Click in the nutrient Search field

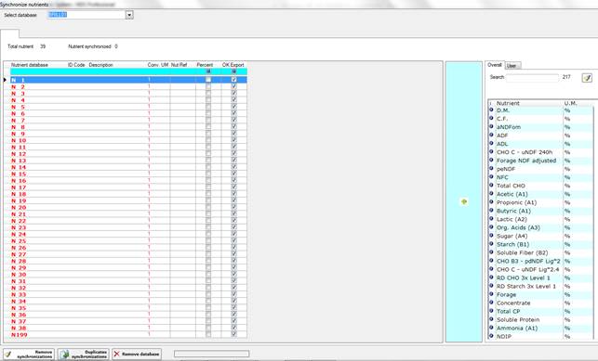pos(532,77)
